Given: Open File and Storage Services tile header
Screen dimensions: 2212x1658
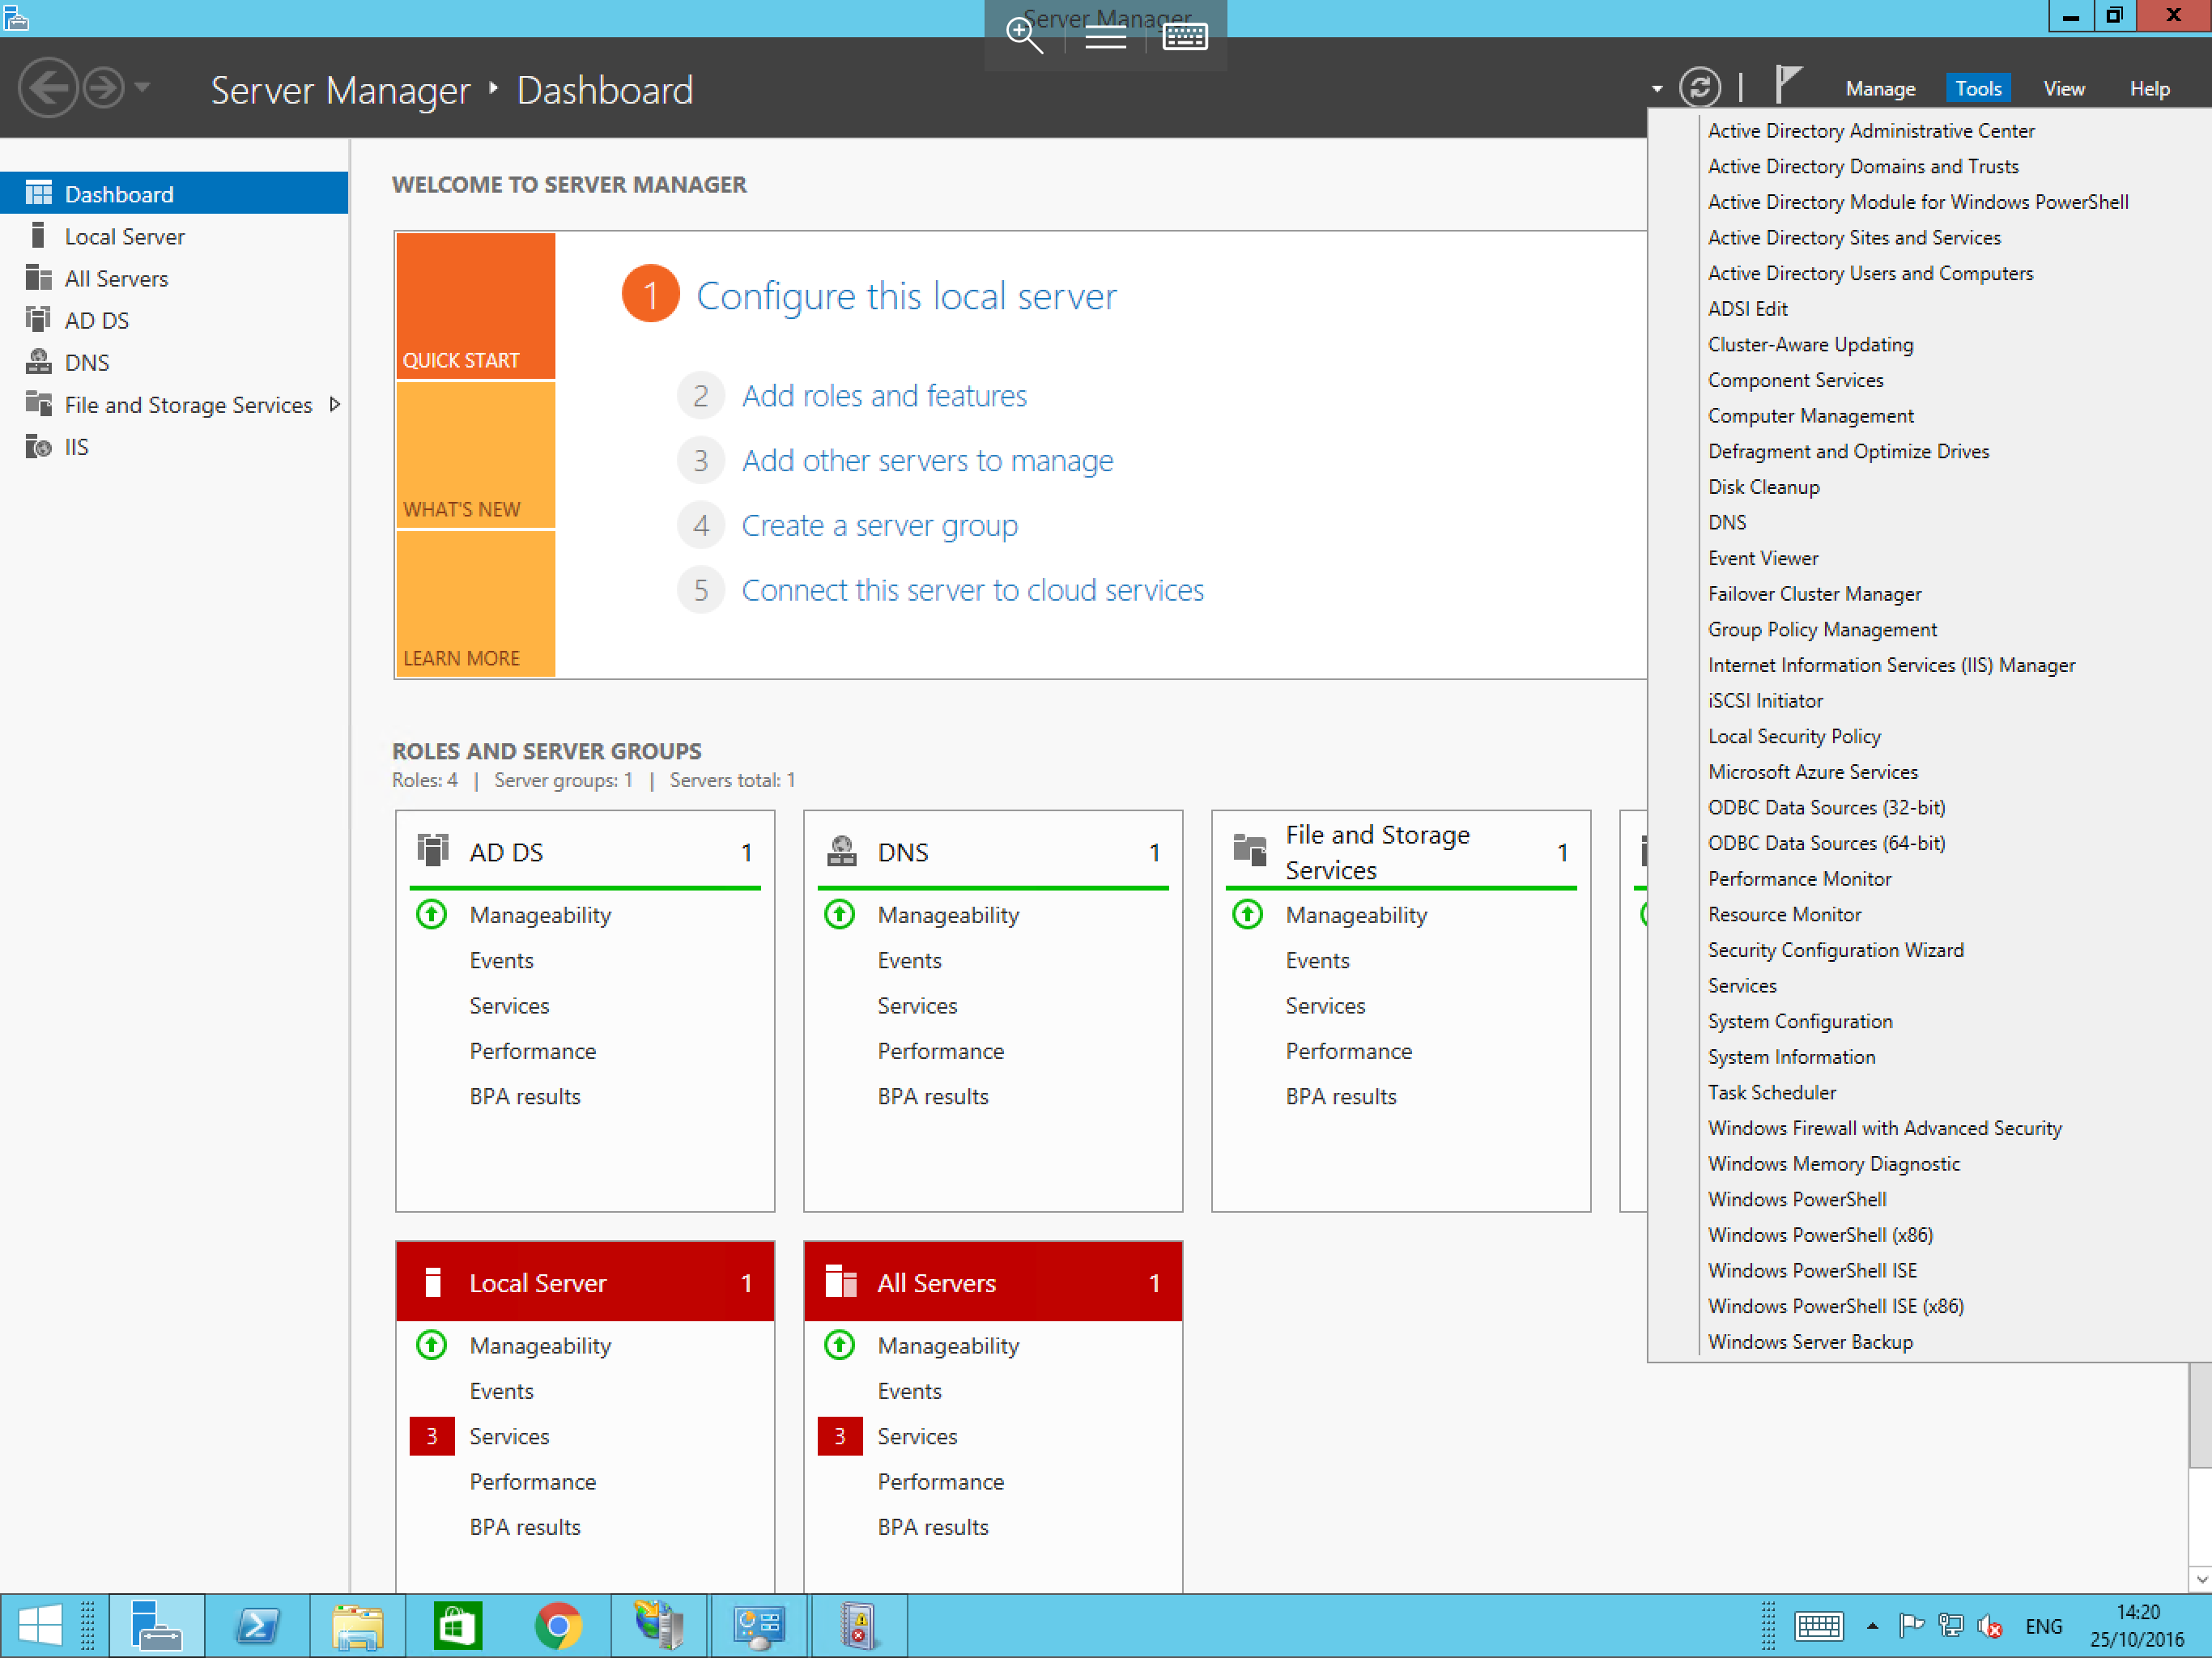Looking at the screenshot, I should click(x=1401, y=852).
